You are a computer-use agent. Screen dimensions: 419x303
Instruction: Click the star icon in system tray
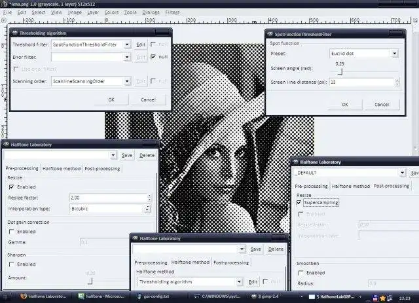[382, 298]
